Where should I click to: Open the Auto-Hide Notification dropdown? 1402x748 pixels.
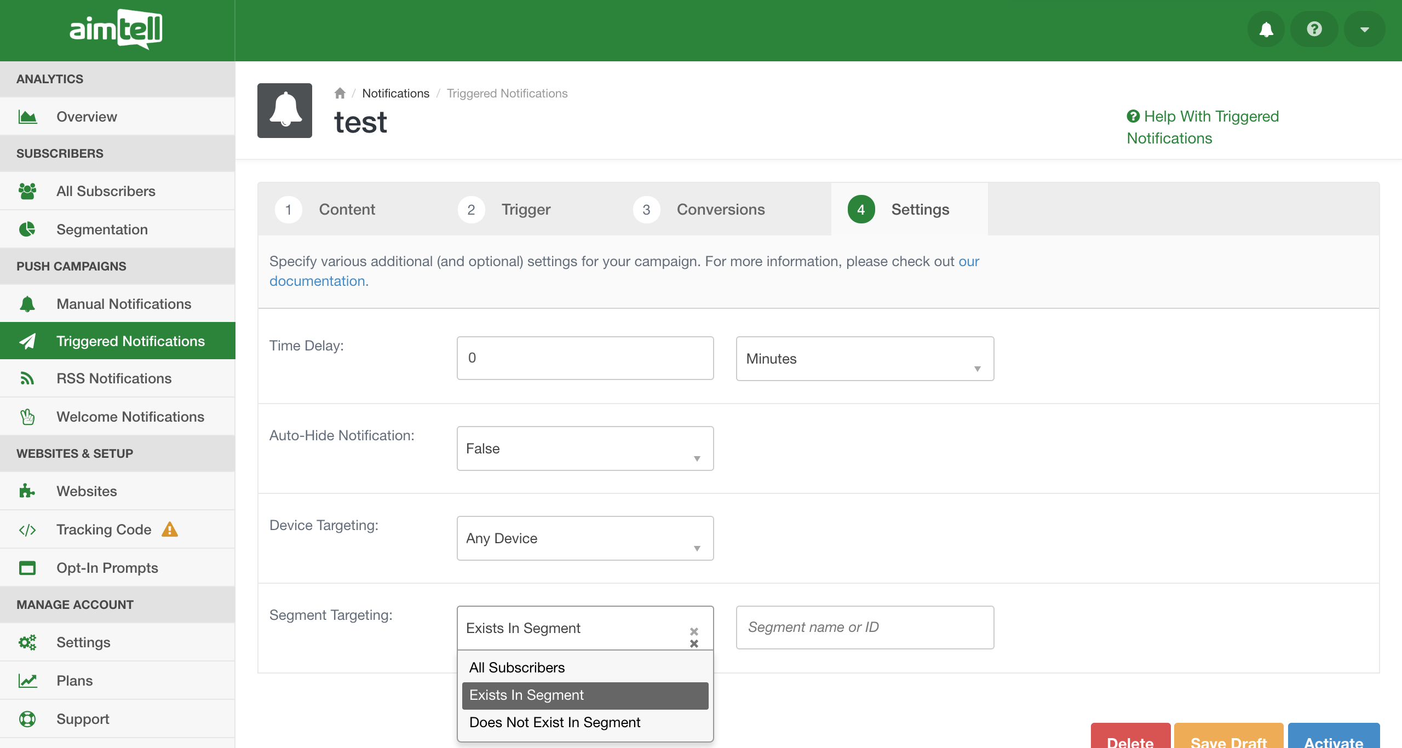(x=584, y=448)
